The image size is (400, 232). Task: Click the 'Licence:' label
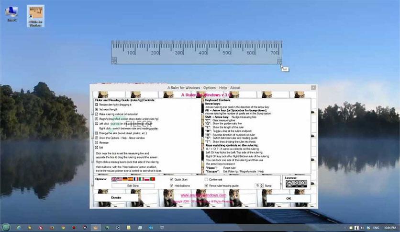pos(290,177)
